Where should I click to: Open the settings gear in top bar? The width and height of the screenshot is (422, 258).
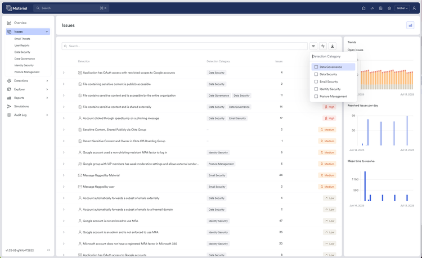[x=389, y=8]
